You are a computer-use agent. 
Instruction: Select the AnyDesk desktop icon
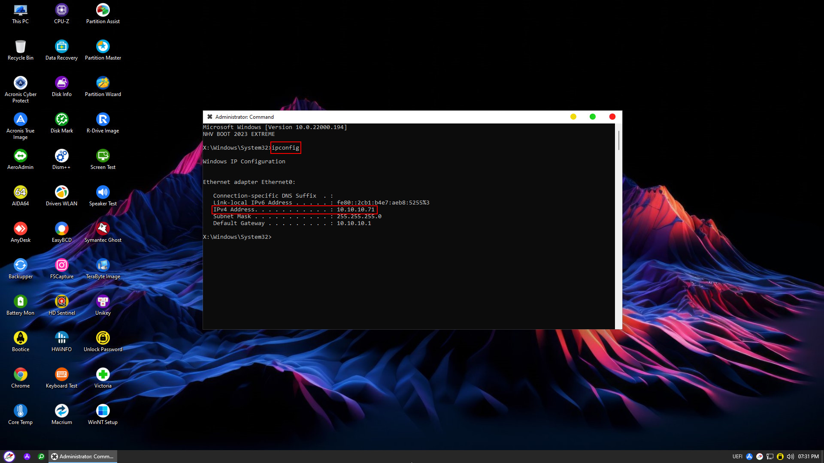coord(20,229)
